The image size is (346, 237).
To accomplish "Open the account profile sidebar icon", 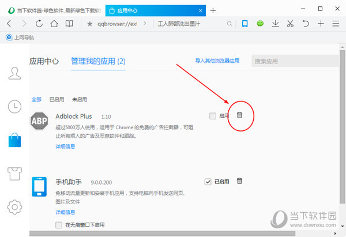I will [15, 73].
